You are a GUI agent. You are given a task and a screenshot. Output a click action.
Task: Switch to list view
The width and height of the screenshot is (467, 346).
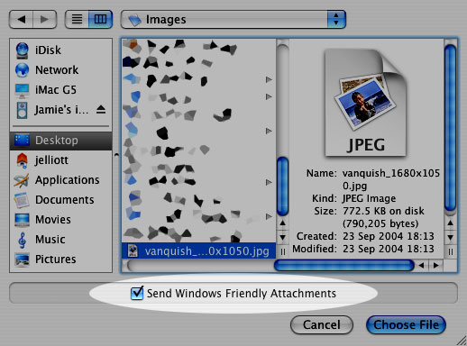click(77, 20)
